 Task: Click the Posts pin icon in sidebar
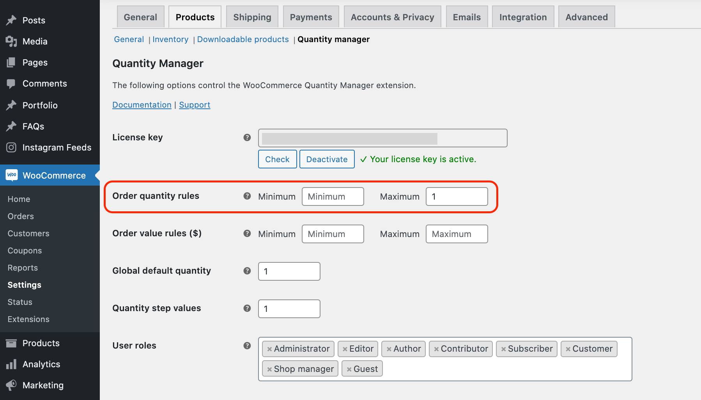tap(11, 20)
